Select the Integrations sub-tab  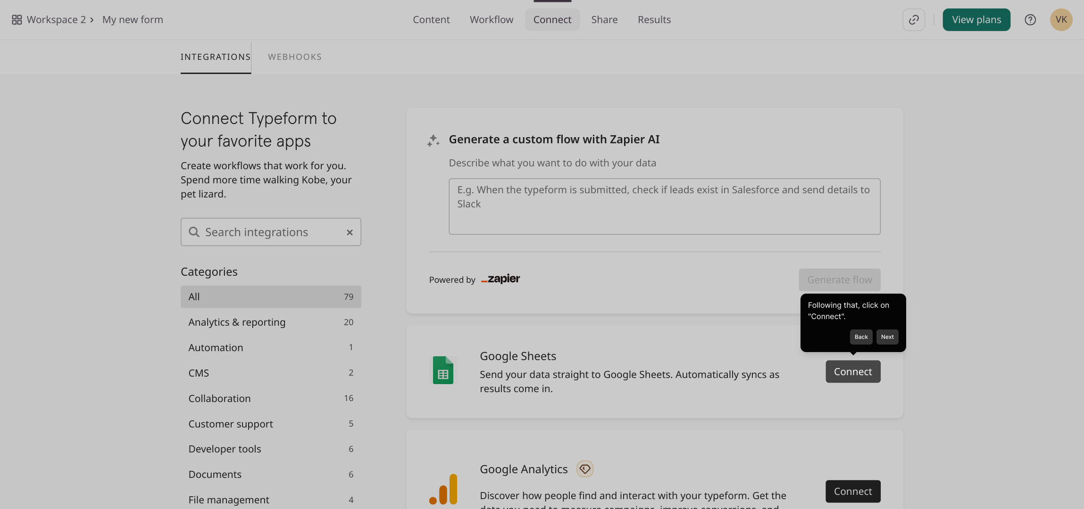point(216,57)
